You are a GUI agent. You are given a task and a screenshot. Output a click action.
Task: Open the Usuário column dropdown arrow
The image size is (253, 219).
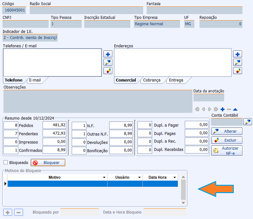click(x=139, y=177)
